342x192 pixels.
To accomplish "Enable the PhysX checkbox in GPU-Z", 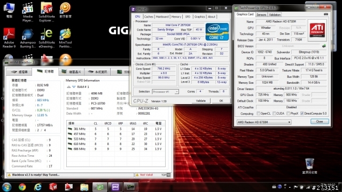I will 289,114.
